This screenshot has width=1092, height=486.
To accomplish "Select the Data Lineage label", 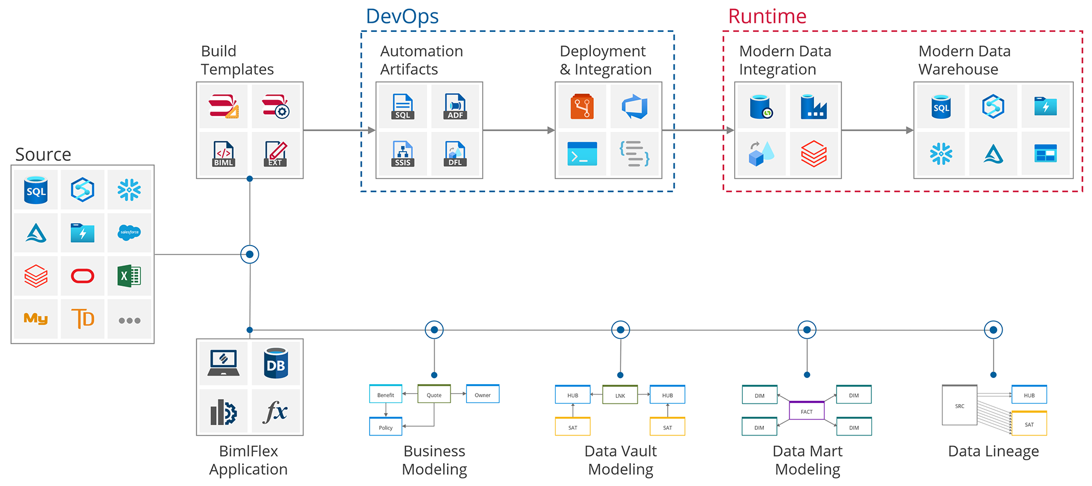I will [993, 451].
